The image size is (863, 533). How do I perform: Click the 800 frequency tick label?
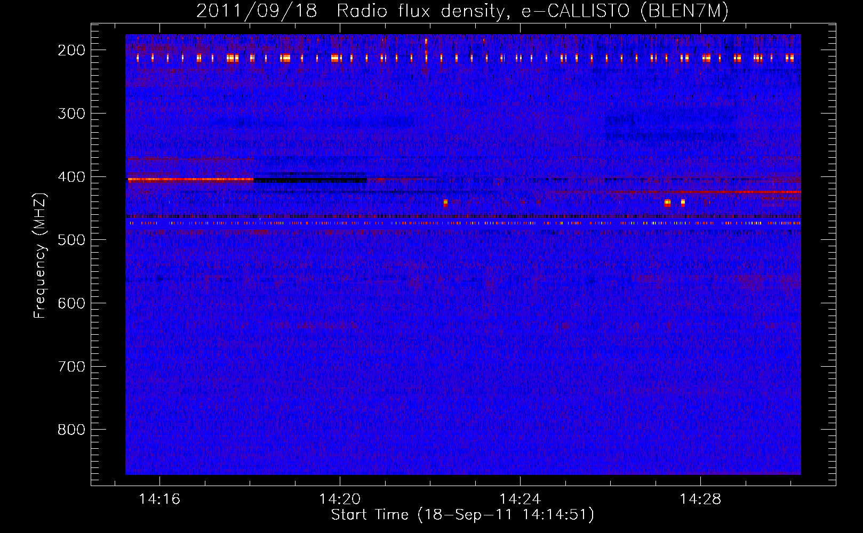coord(71,430)
